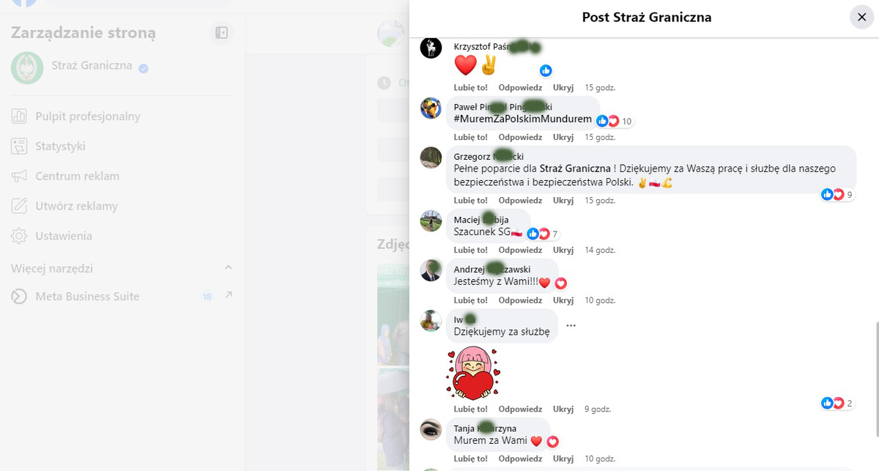879x471 pixels.
Task: Click the Centrum reklam megaphone icon
Action: pos(20,177)
